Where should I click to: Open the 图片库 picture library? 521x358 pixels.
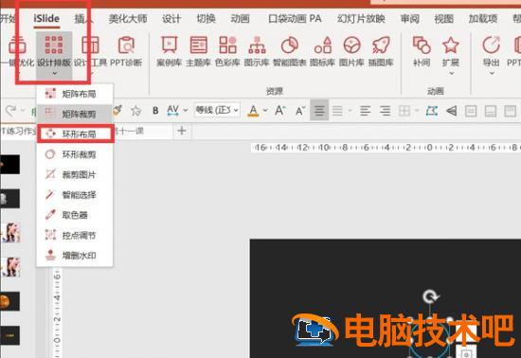point(351,51)
